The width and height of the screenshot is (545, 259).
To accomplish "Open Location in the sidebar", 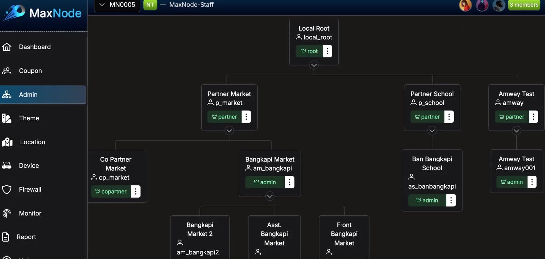I will [43, 142].
